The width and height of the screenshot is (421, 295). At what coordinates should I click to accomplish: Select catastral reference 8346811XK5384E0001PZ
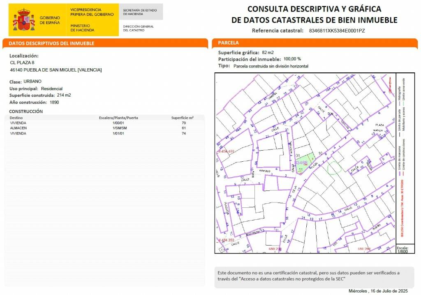337,30
